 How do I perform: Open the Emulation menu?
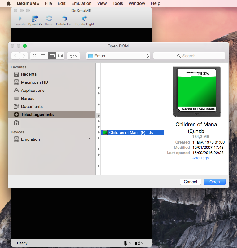(x=81, y=3)
